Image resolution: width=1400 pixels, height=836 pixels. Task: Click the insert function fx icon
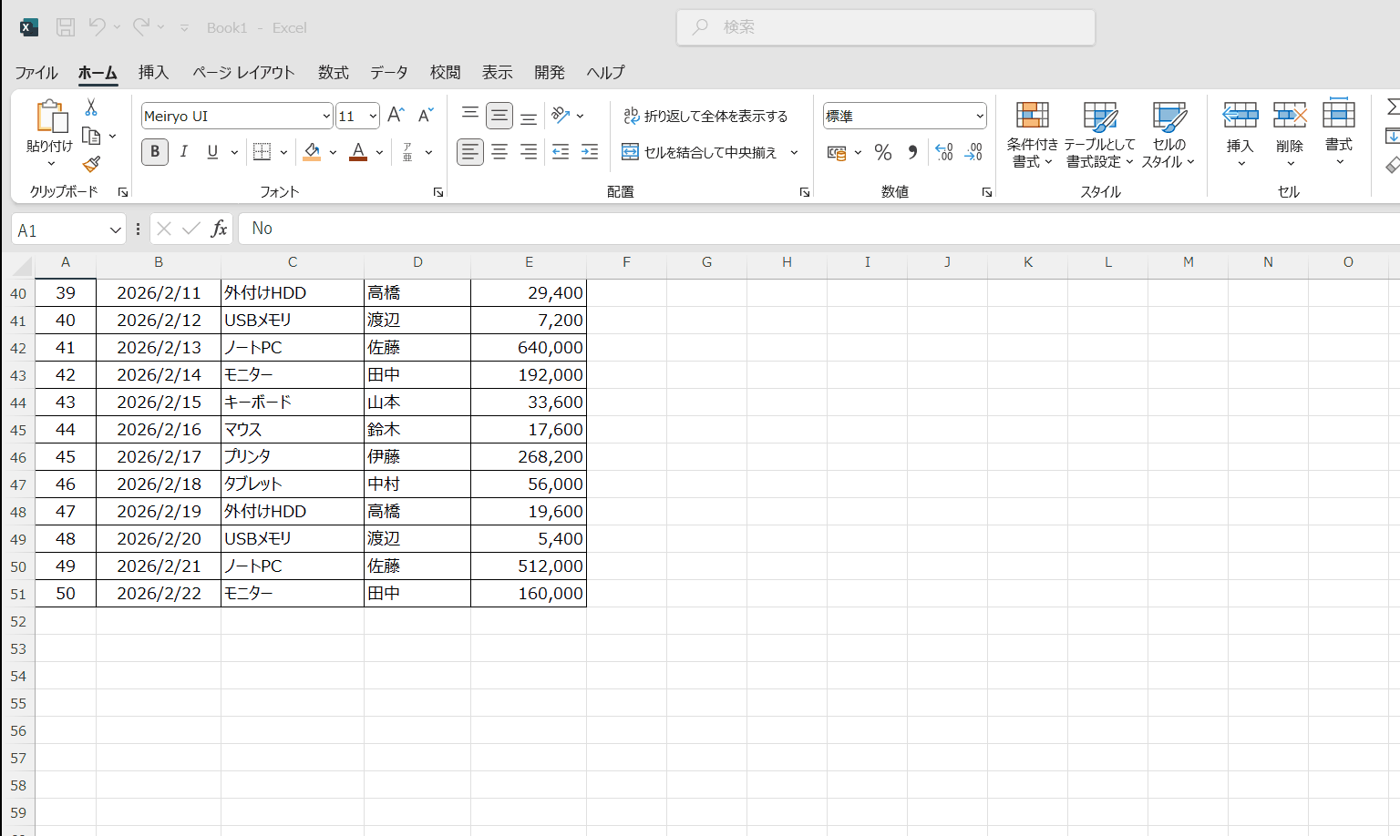pos(219,229)
